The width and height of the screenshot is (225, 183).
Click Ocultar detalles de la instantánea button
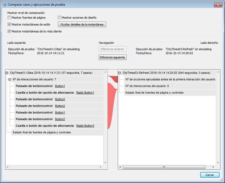point(82,24)
